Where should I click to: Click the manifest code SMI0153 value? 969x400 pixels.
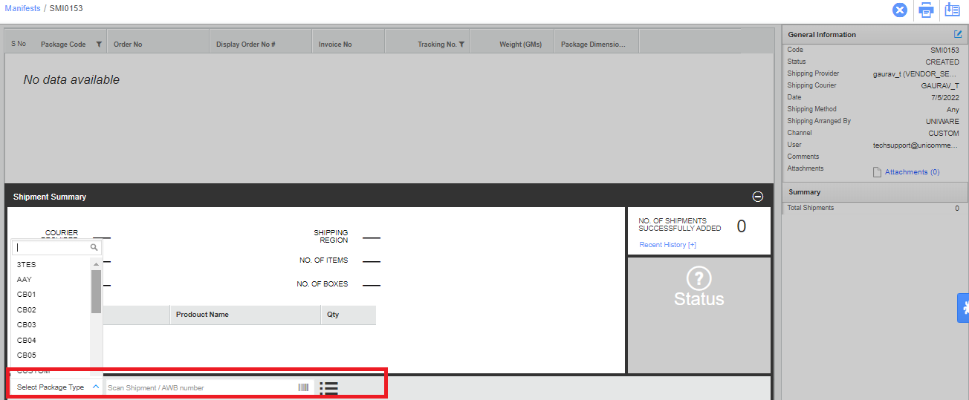944,50
